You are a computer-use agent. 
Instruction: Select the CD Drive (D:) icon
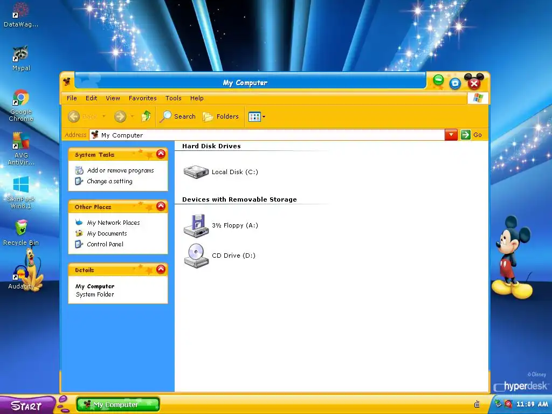(196, 256)
